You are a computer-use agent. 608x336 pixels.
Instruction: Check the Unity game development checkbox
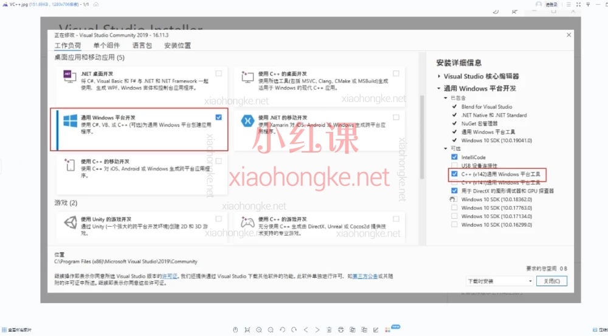point(219,219)
